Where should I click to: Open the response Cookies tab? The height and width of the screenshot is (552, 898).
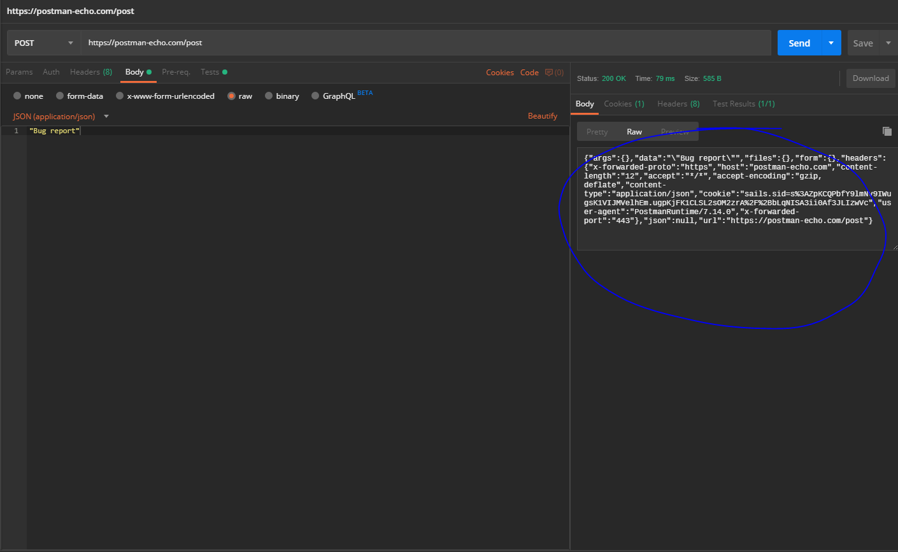coord(623,103)
